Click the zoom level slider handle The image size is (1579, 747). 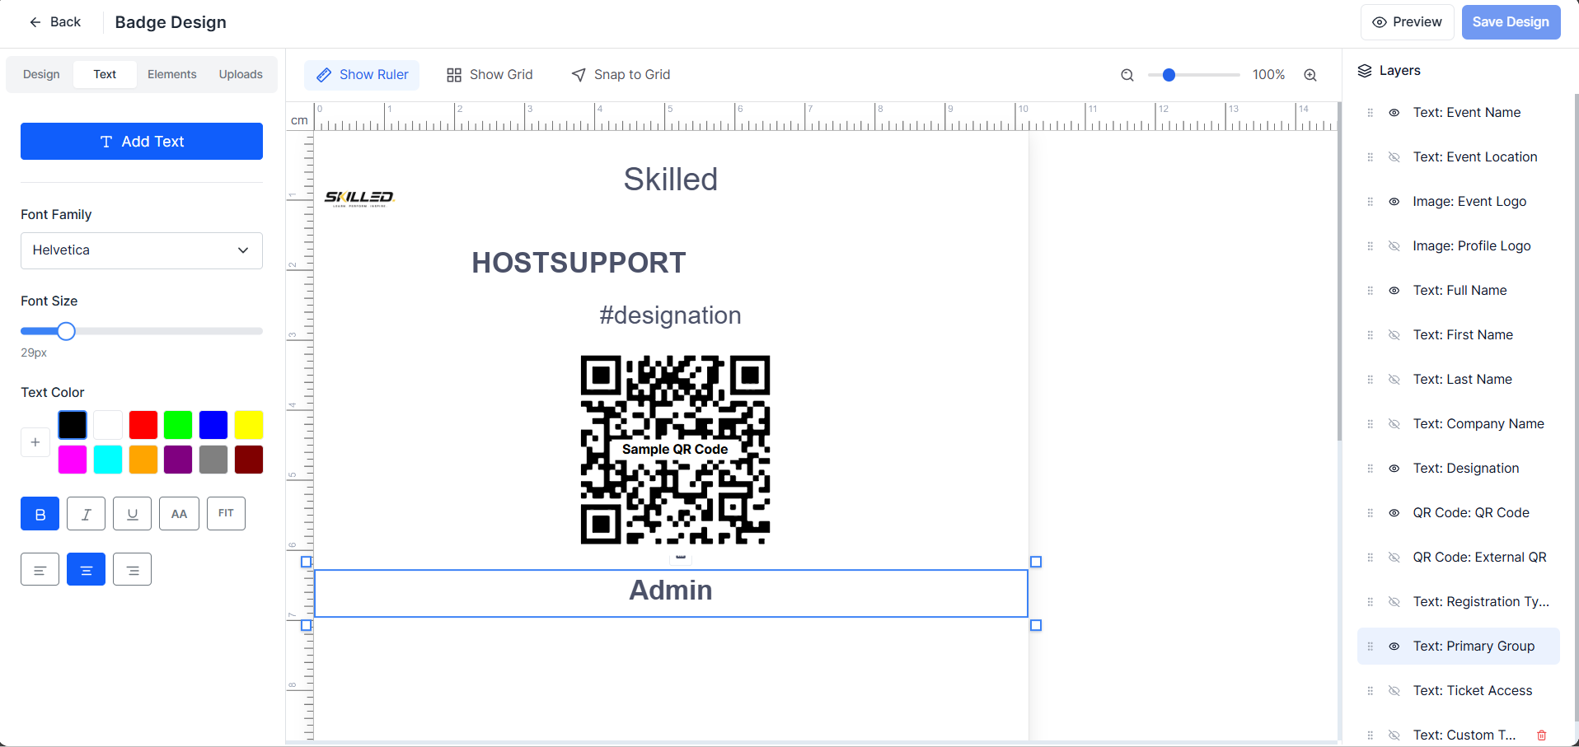[x=1169, y=75]
